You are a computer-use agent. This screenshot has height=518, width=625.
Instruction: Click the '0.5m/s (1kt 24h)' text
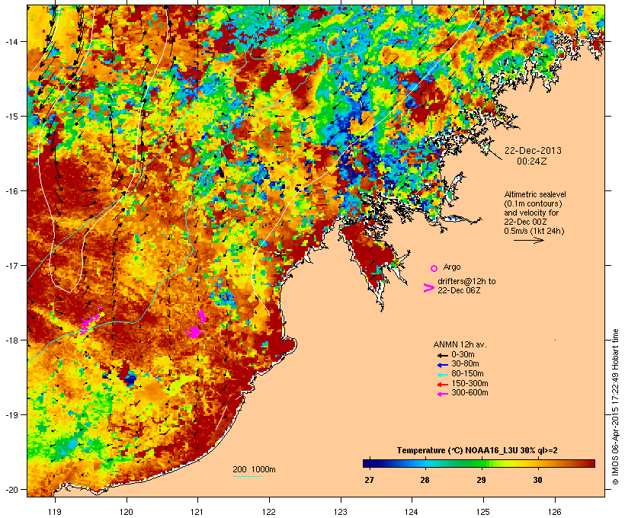point(534,231)
